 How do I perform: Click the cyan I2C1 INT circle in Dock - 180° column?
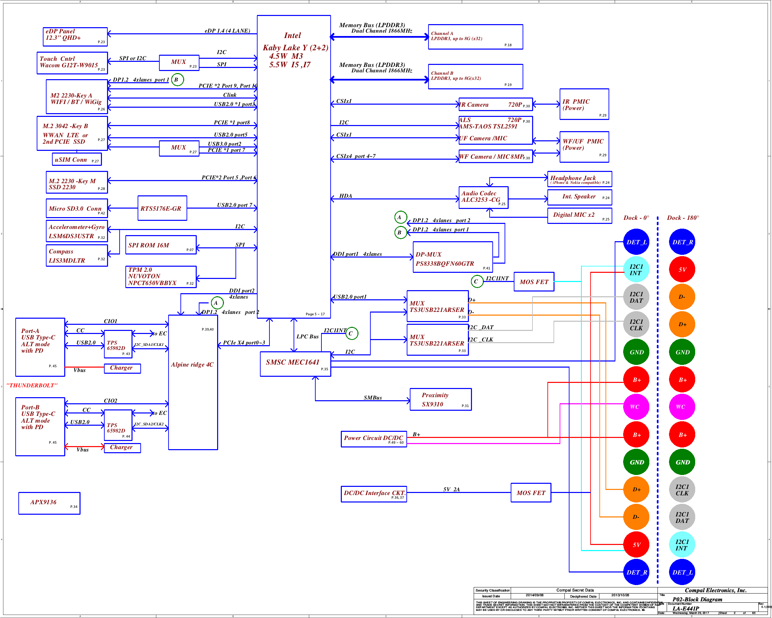point(682,544)
